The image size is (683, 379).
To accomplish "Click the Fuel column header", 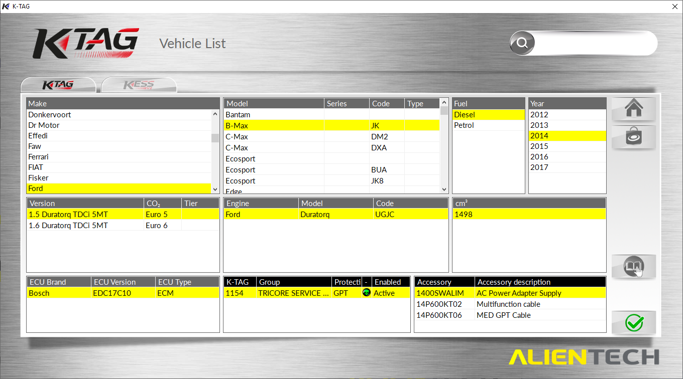I will pyautogui.click(x=489, y=103).
